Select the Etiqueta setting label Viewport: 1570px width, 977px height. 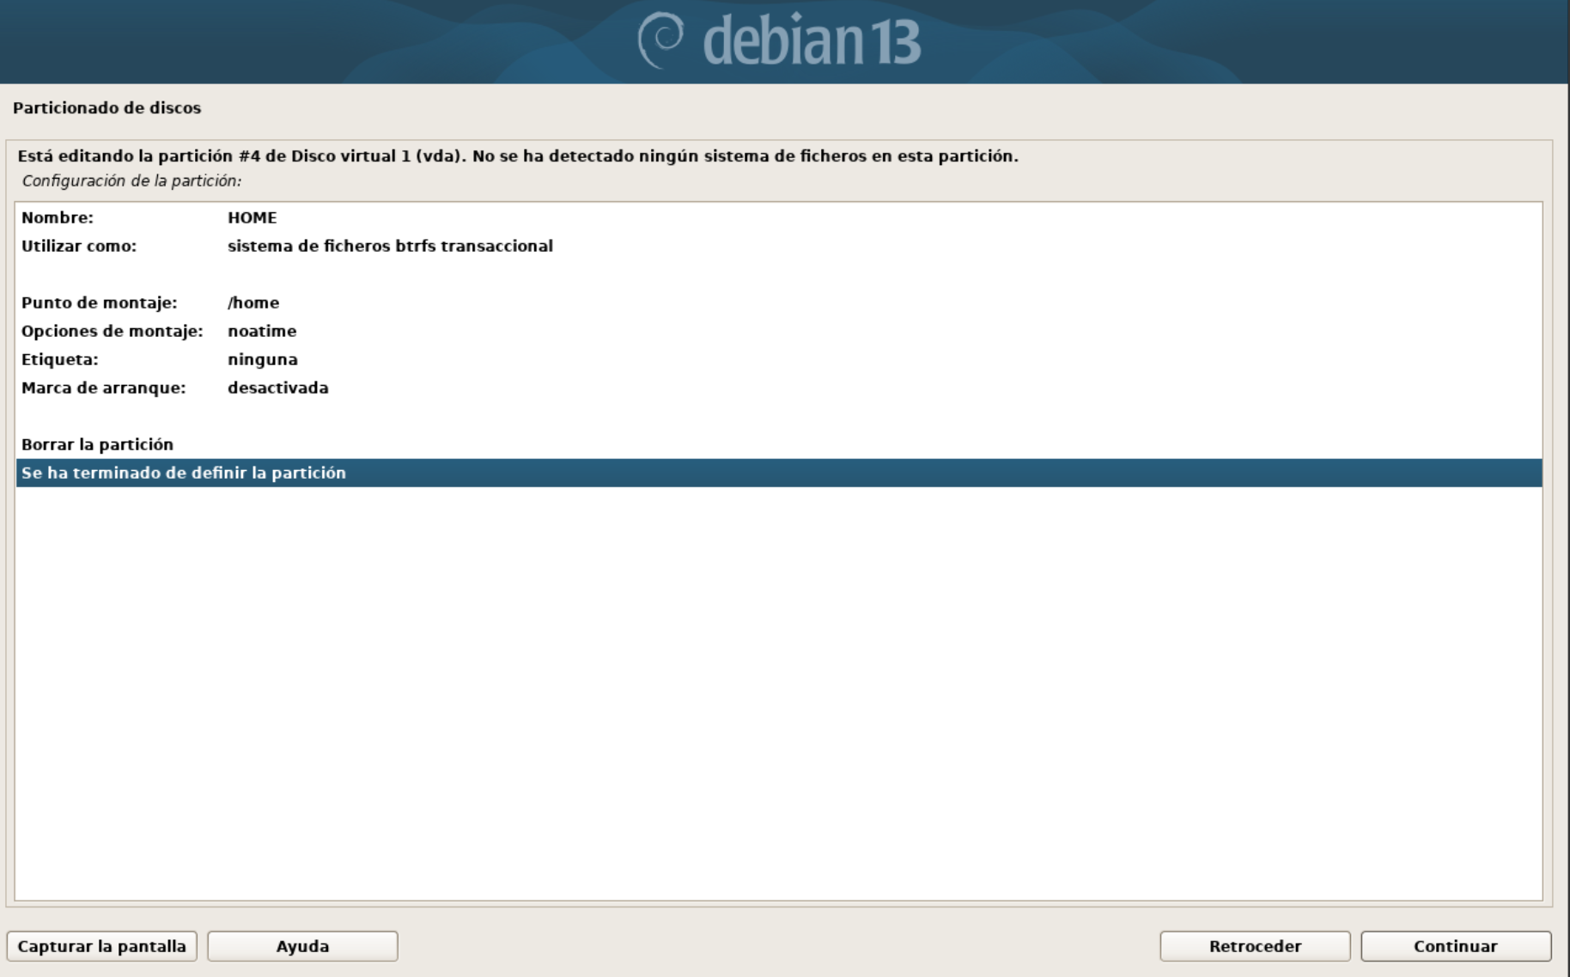click(60, 359)
